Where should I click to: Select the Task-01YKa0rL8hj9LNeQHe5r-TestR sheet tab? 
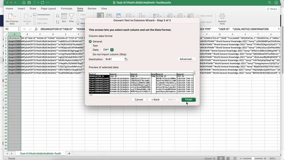(40, 153)
